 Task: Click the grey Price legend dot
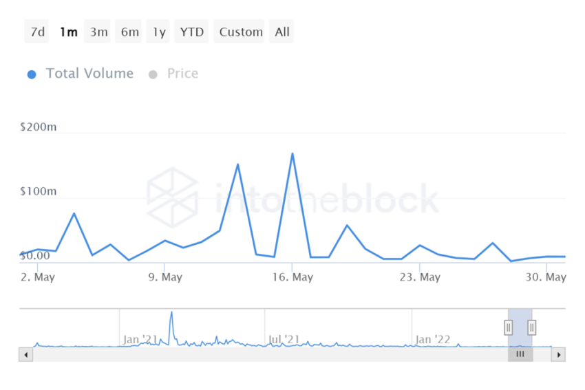pos(153,74)
